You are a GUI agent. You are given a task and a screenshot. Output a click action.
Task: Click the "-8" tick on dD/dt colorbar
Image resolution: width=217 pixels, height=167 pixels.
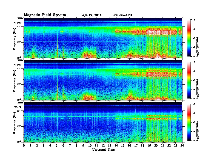tap(194, 89)
